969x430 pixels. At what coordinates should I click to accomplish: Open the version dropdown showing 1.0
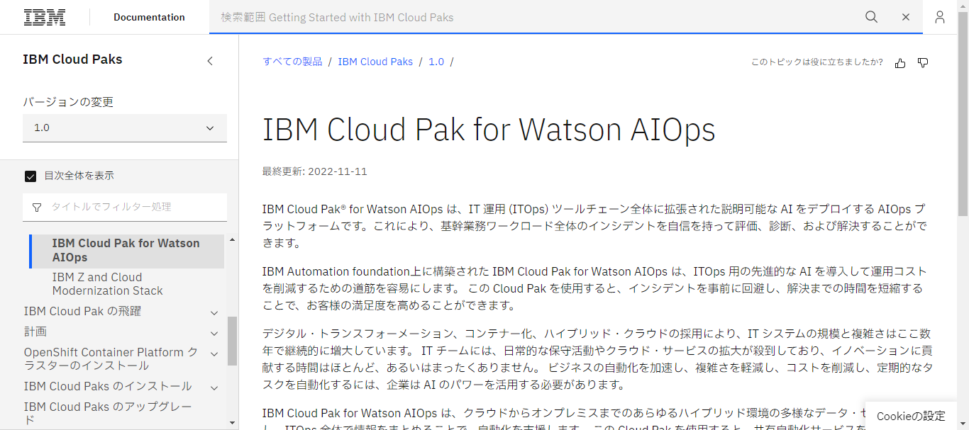coord(125,128)
